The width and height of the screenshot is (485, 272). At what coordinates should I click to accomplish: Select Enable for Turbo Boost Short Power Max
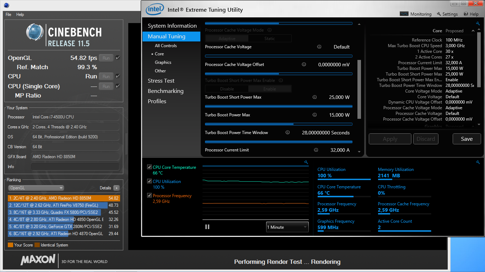270,89
